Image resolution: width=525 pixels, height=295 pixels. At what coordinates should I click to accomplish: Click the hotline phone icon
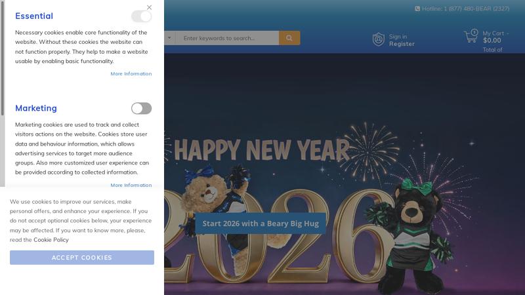[x=417, y=9]
